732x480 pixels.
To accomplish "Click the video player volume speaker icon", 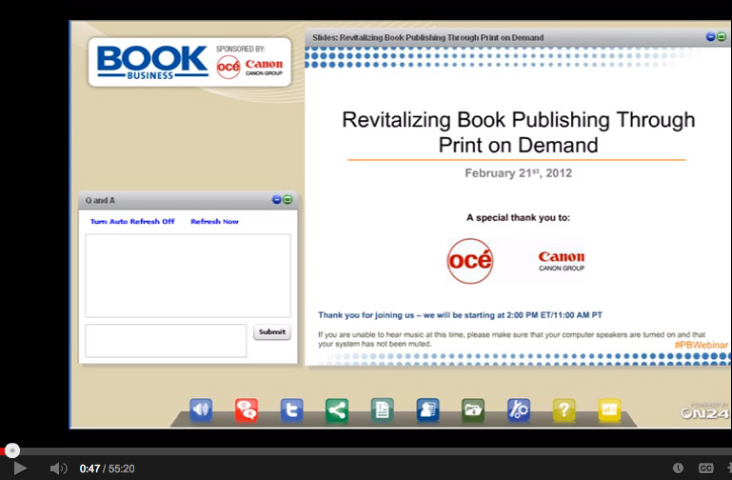I will click(58, 469).
